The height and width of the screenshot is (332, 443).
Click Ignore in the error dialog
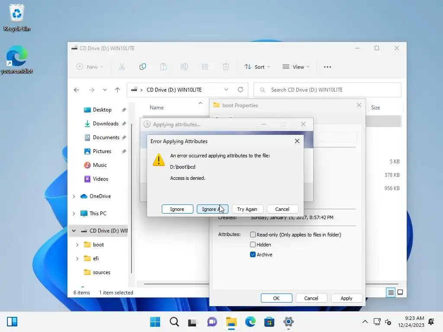[x=177, y=209]
